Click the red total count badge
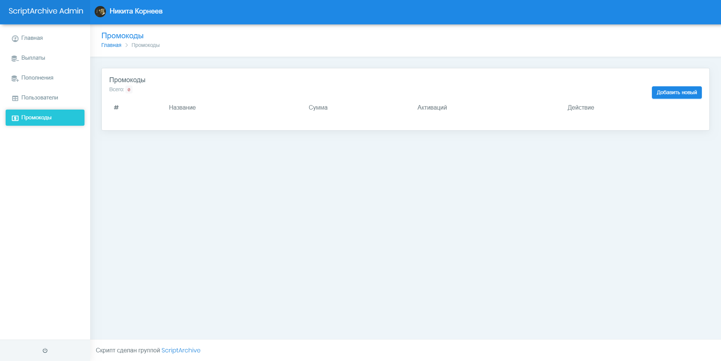 point(129,90)
